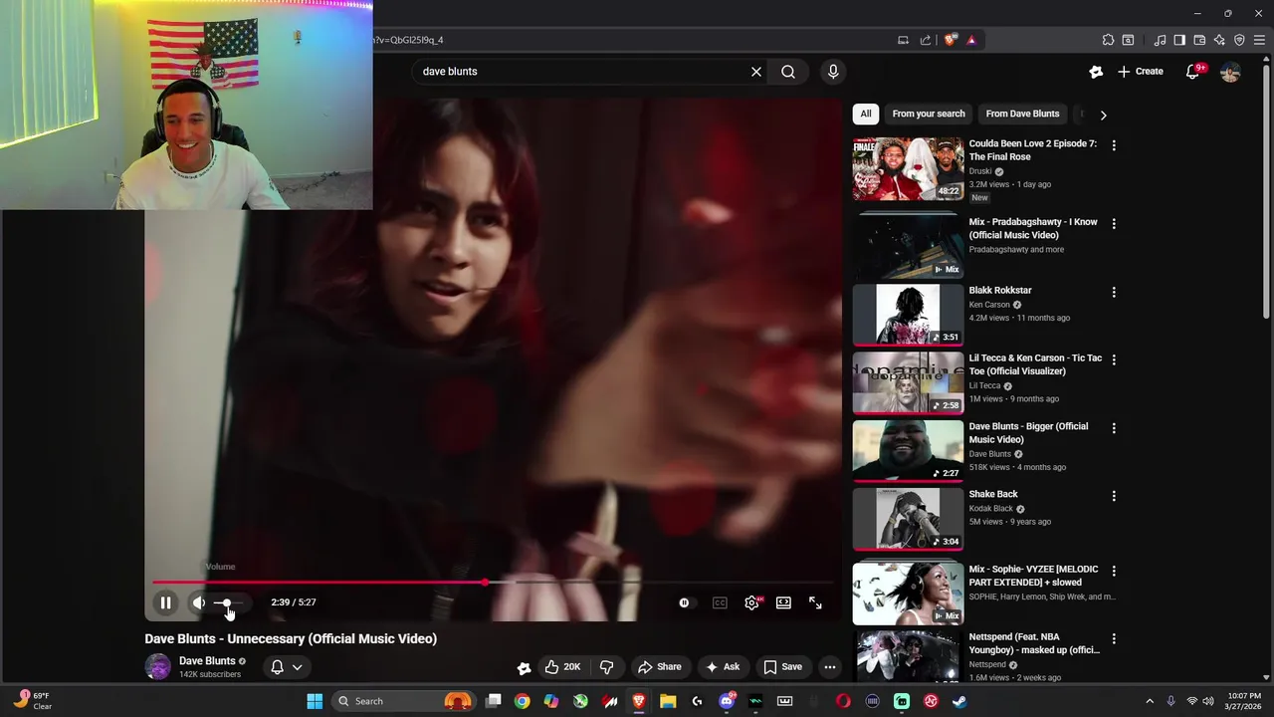The image size is (1274, 717).
Task: Select the All filter chip
Action: pos(866,114)
